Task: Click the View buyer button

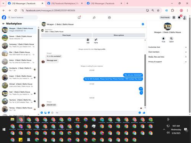Action: pyautogui.click(x=66, y=35)
